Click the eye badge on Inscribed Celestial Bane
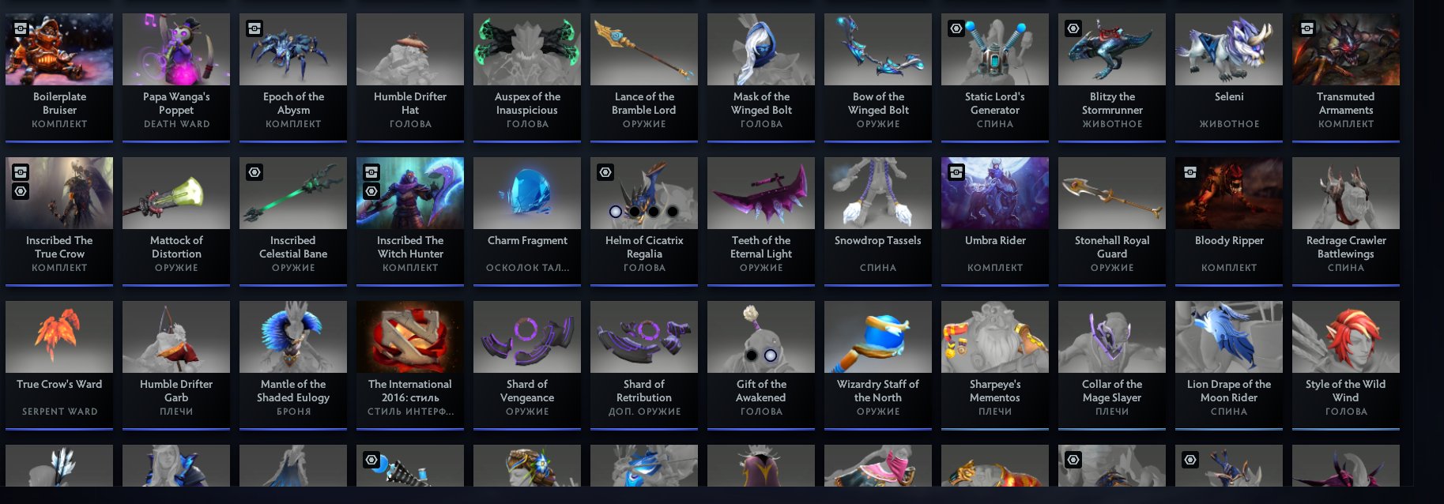Screen dimensions: 1444x504 point(254,172)
